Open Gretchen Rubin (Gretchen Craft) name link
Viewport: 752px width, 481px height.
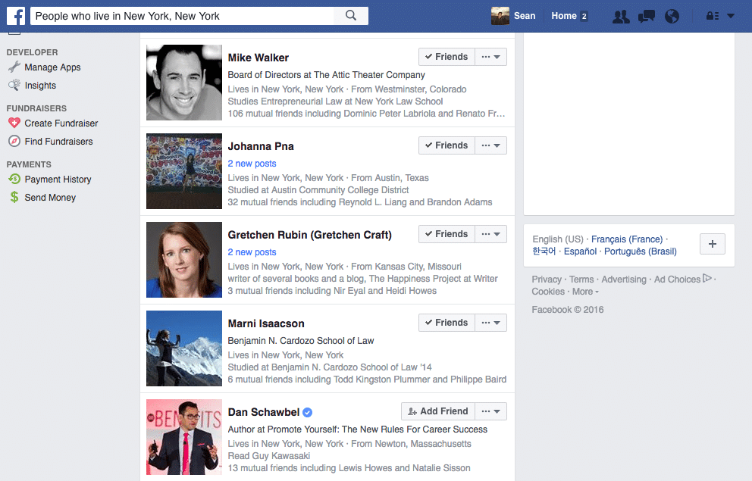[x=309, y=235]
